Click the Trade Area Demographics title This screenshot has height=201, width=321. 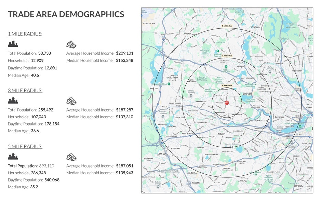(x=66, y=14)
